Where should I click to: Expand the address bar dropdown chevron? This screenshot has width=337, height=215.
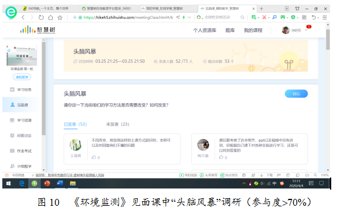pos(190,17)
